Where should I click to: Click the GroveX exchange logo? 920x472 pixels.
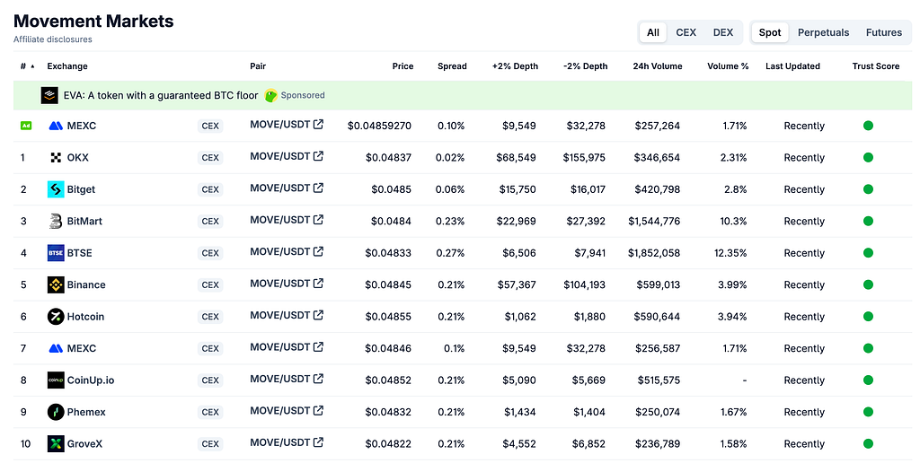point(56,444)
